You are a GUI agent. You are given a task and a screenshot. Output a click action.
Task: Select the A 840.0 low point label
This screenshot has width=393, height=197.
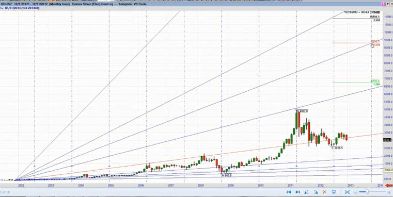point(226,175)
